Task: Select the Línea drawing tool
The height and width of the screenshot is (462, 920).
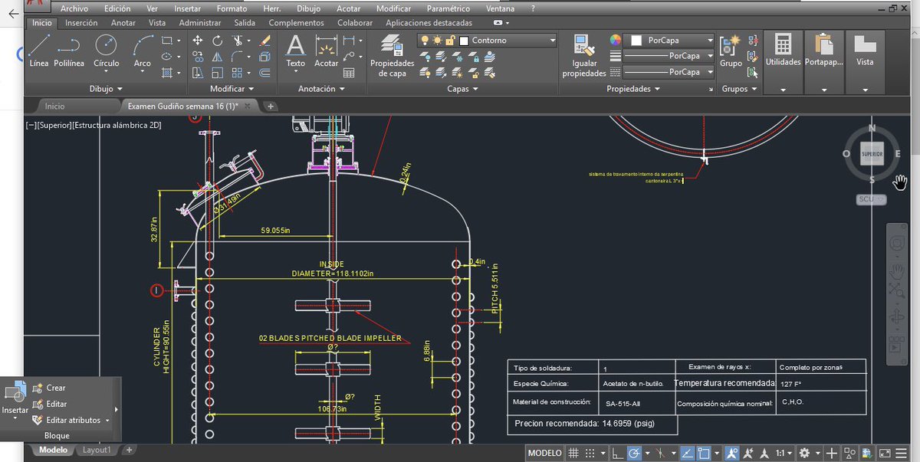Action: point(38,51)
